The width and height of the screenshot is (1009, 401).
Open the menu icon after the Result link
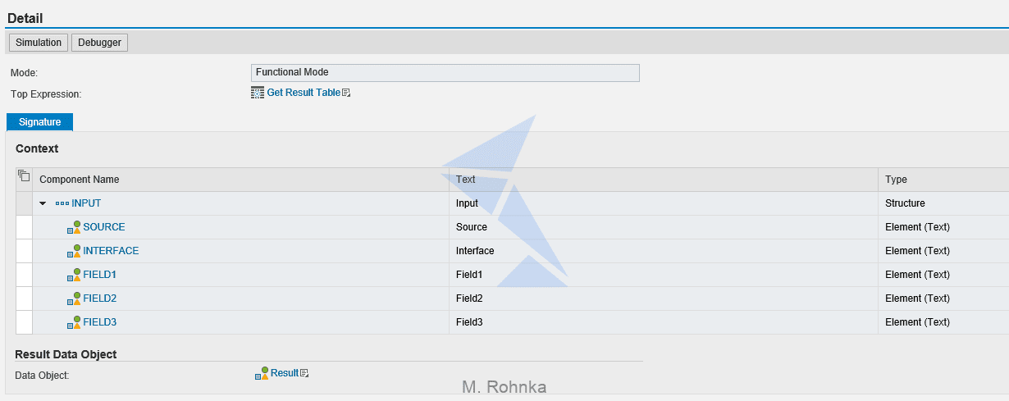(x=304, y=373)
